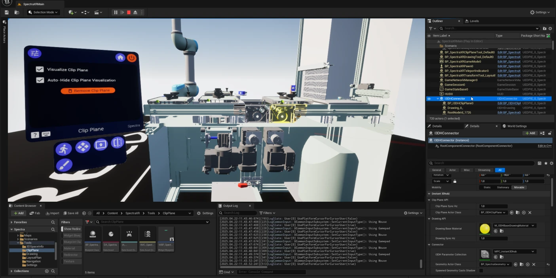Lock the Scale ratio padlock
The width and height of the screenshot is (556, 278).
point(455,181)
